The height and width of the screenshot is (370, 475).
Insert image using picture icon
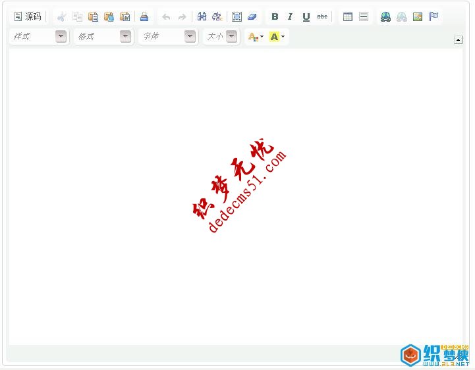point(418,16)
